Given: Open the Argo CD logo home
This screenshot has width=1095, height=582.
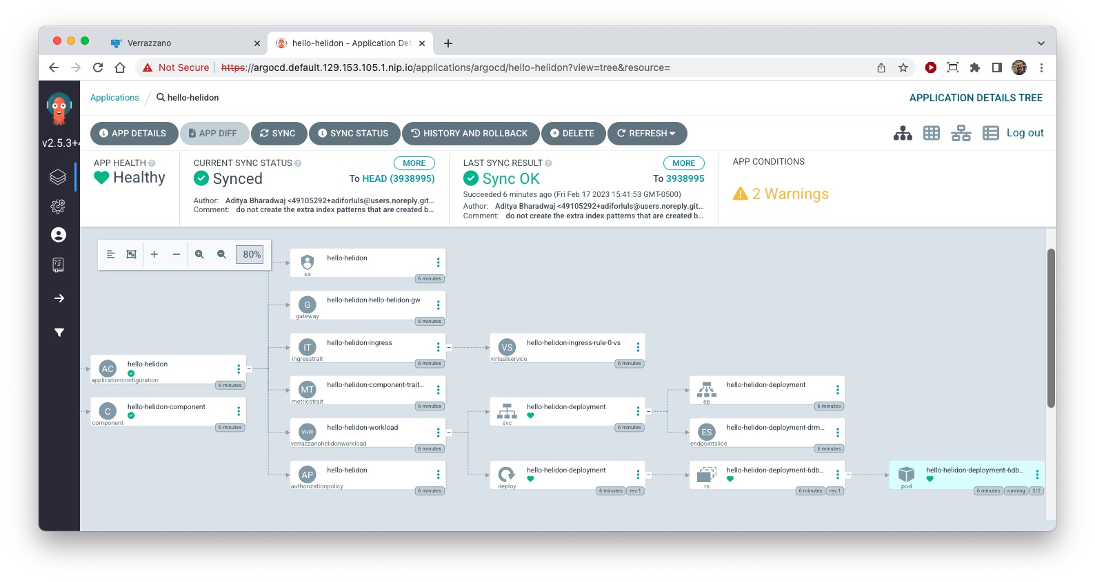Looking at the screenshot, I should click(x=59, y=109).
